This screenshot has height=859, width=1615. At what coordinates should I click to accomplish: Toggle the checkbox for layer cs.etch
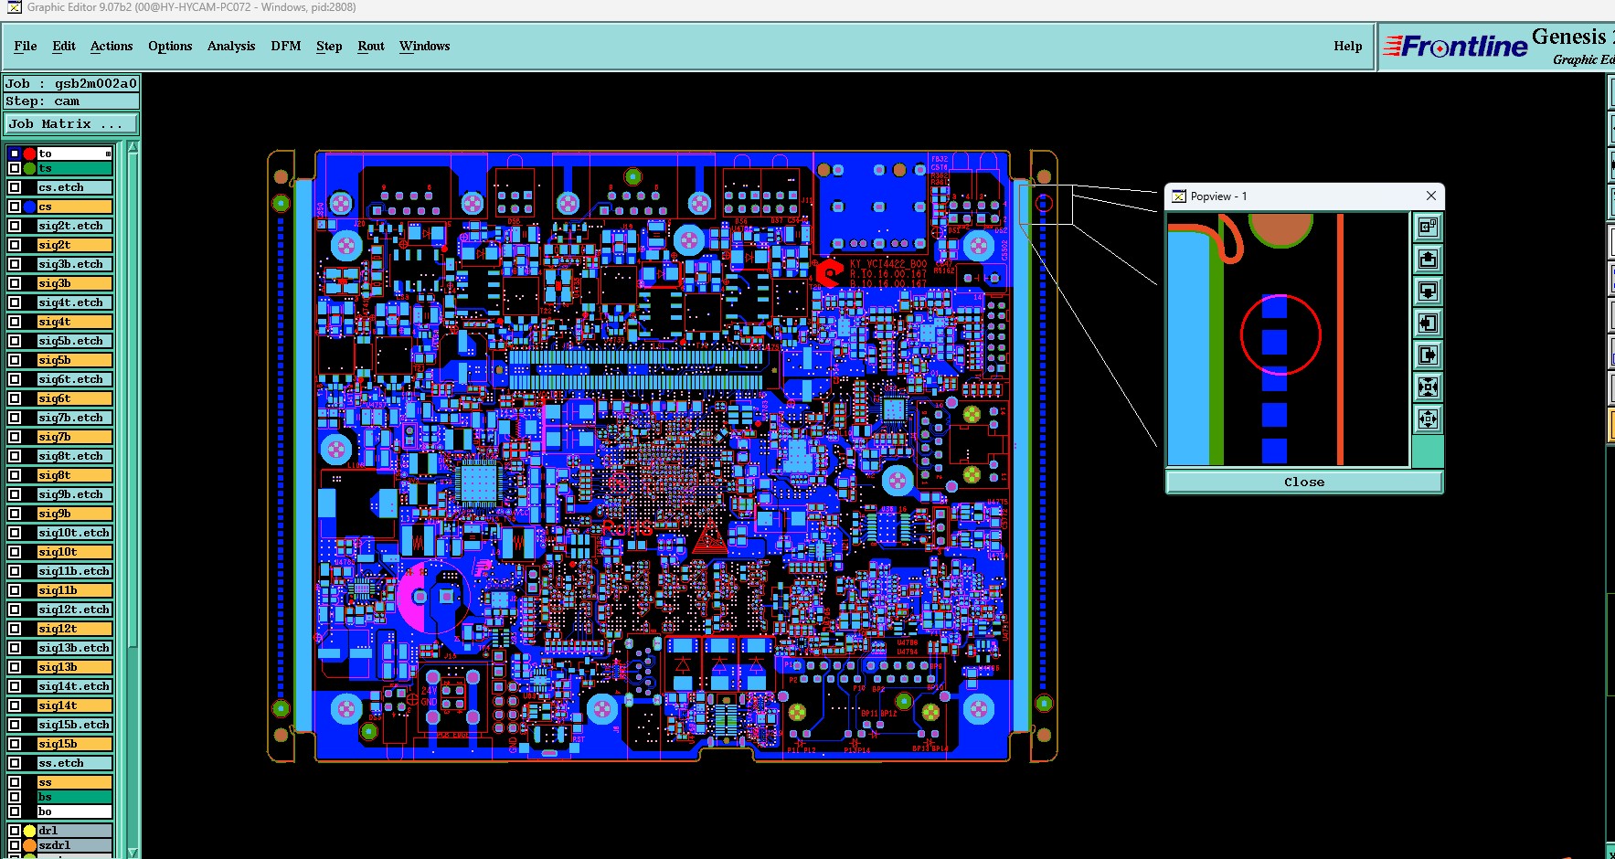click(15, 187)
